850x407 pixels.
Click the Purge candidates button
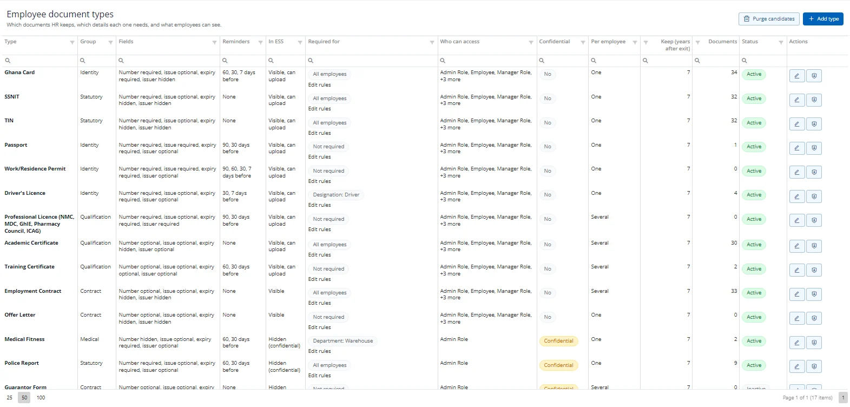click(769, 19)
